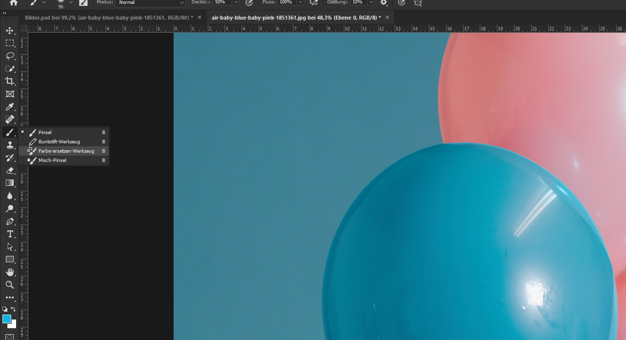
Task: Click the blue foreground color swatch
Action: pos(6,319)
